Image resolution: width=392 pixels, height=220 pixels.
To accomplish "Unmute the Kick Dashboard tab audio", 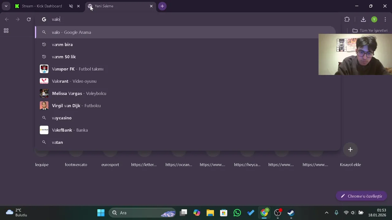I will 71,6.
